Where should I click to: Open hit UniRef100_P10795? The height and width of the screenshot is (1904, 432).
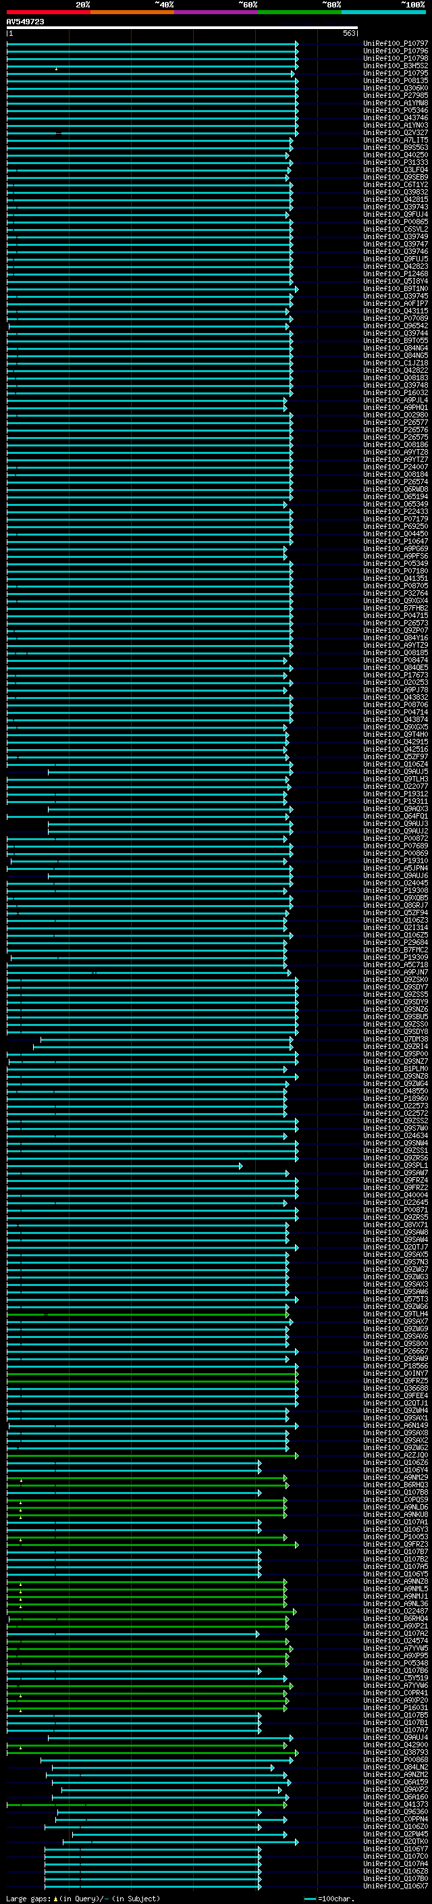pyautogui.click(x=395, y=73)
